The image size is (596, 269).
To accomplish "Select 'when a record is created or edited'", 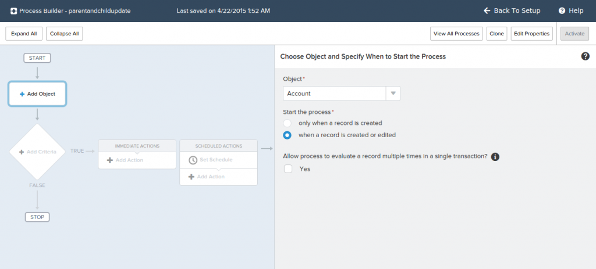I will (x=288, y=135).
